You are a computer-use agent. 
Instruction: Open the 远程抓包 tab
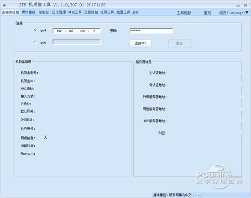(91, 12)
